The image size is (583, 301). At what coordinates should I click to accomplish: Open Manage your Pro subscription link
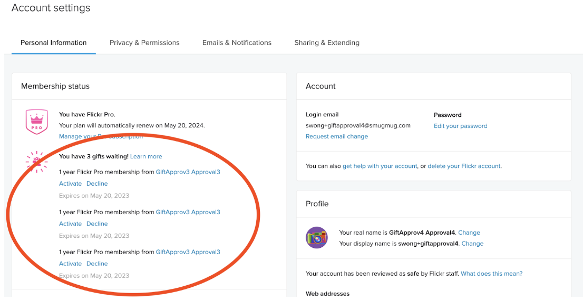[x=101, y=136]
